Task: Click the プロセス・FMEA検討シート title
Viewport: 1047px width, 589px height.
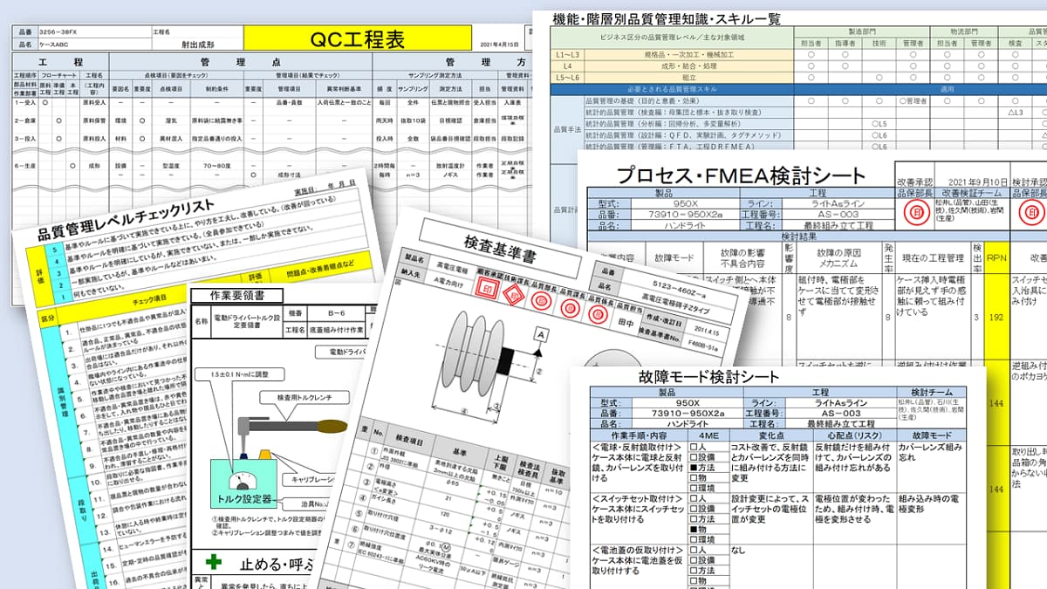Action: [x=742, y=174]
